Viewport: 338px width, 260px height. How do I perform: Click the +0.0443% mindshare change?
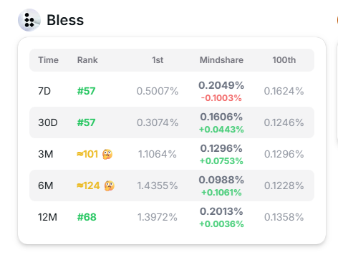point(221,130)
